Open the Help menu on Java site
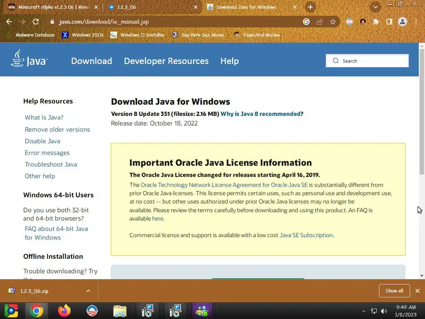 (x=230, y=61)
